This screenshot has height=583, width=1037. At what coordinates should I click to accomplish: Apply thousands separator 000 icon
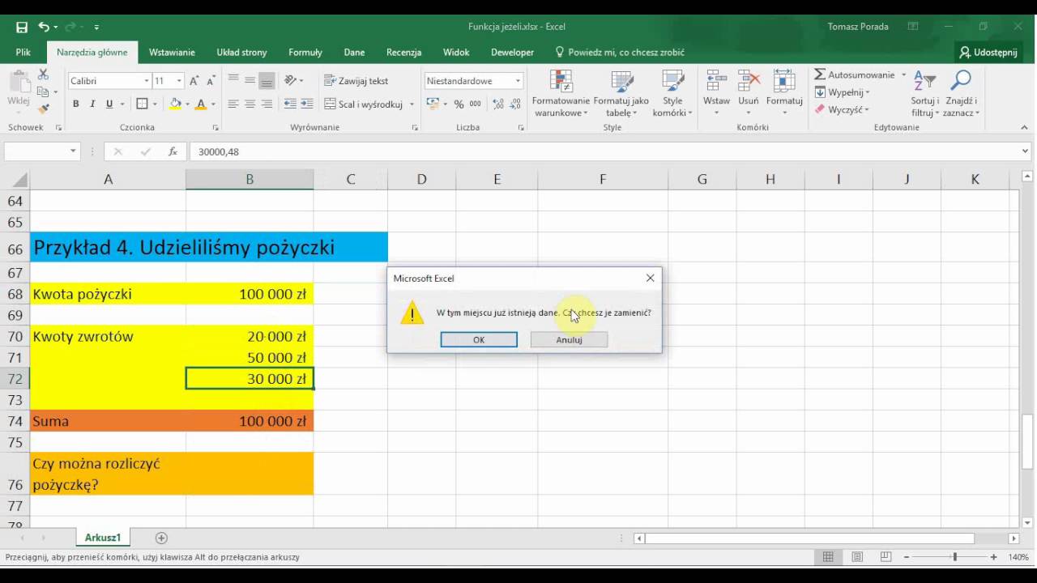point(476,104)
